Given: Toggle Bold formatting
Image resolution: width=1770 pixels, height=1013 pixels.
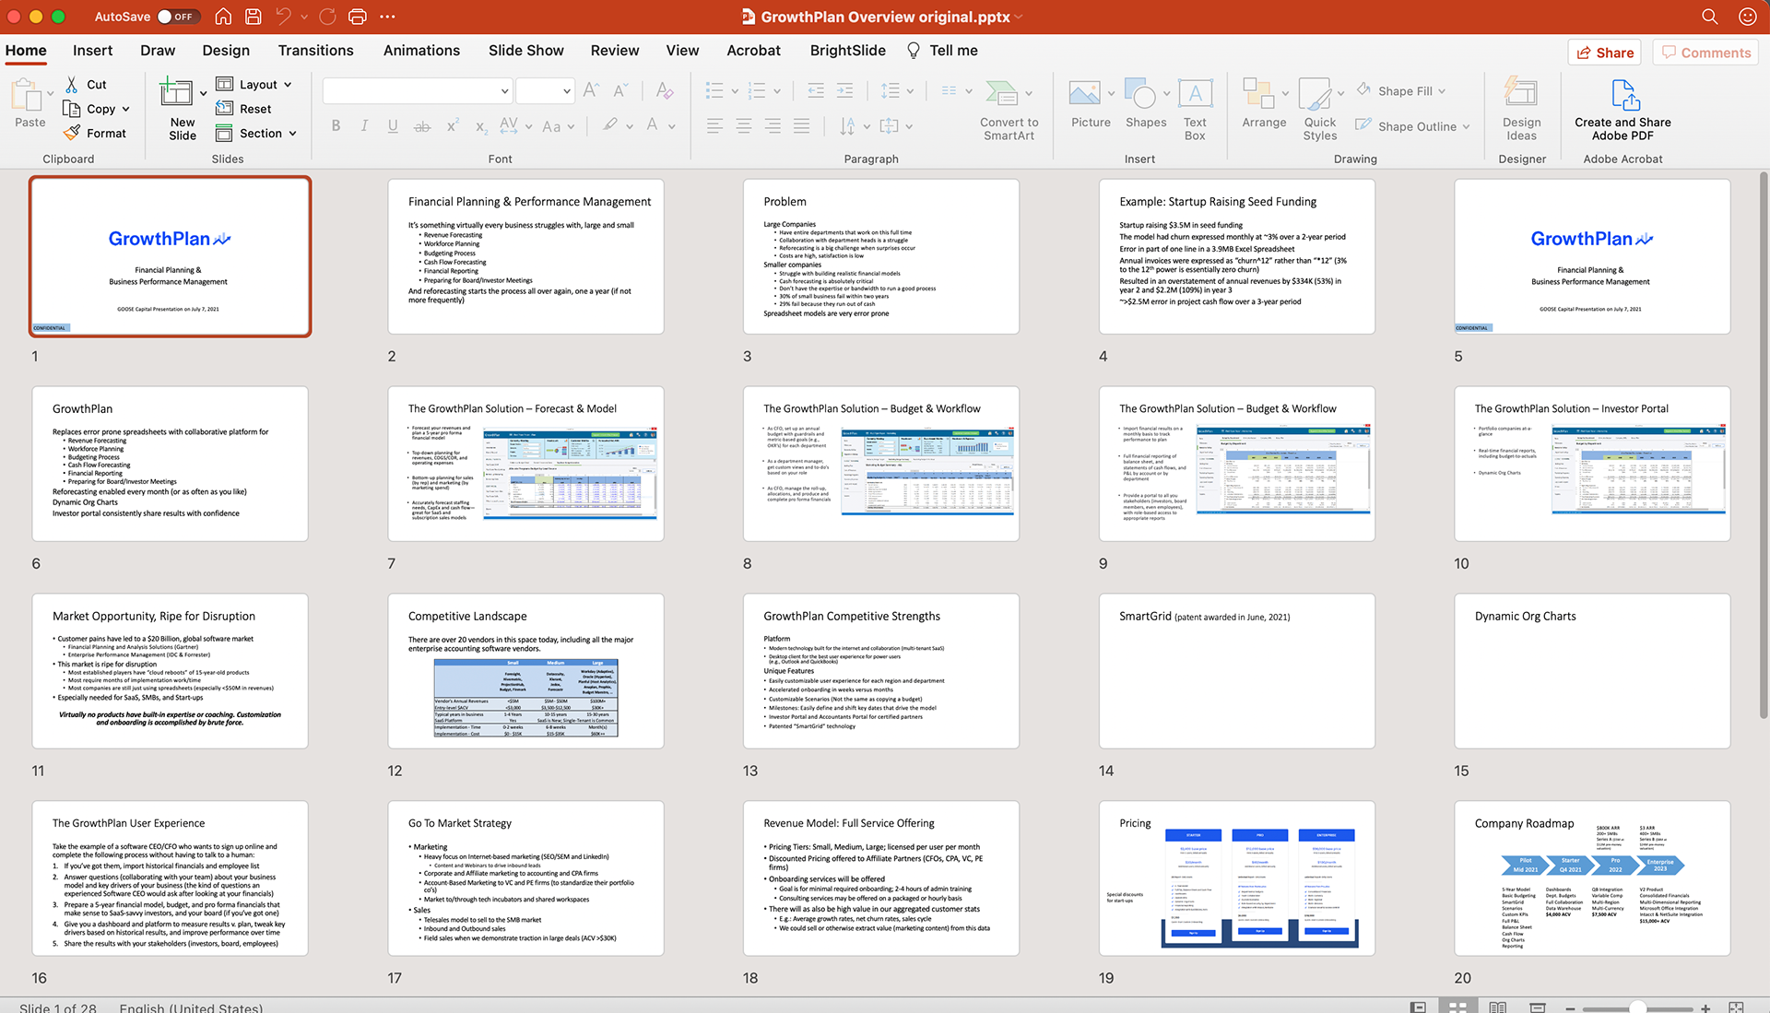Looking at the screenshot, I should click(x=336, y=125).
